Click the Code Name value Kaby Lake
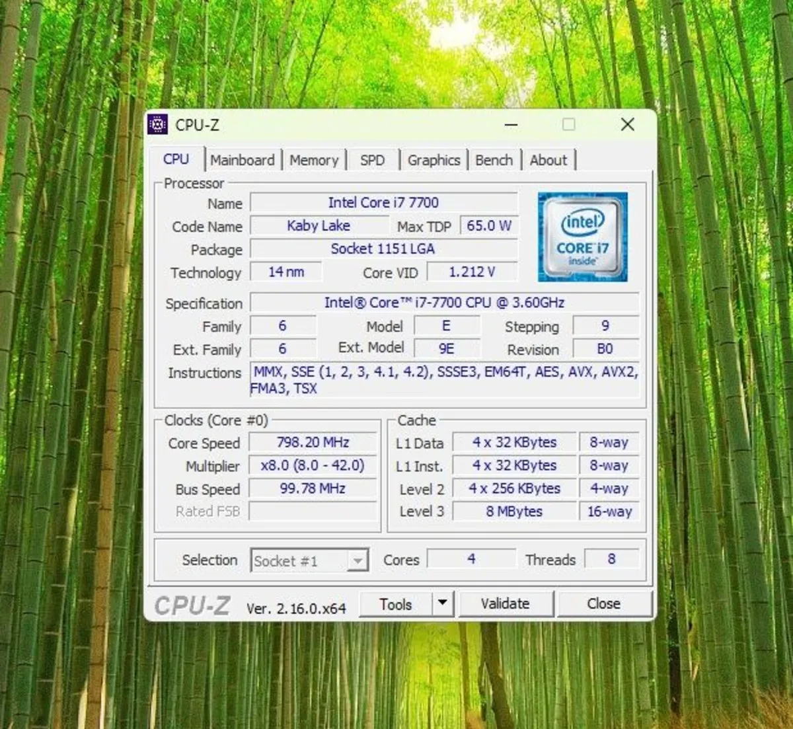This screenshot has width=793, height=729. [319, 225]
